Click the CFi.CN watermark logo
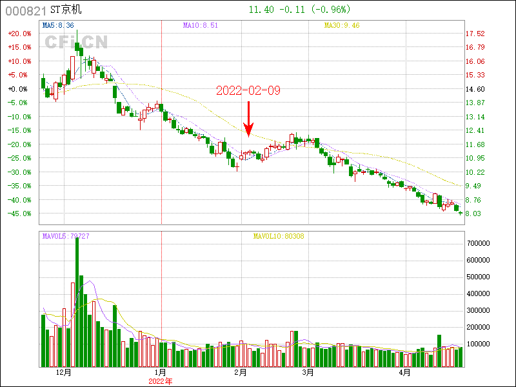This screenshot has width=516, height=387. coord(75,42)
